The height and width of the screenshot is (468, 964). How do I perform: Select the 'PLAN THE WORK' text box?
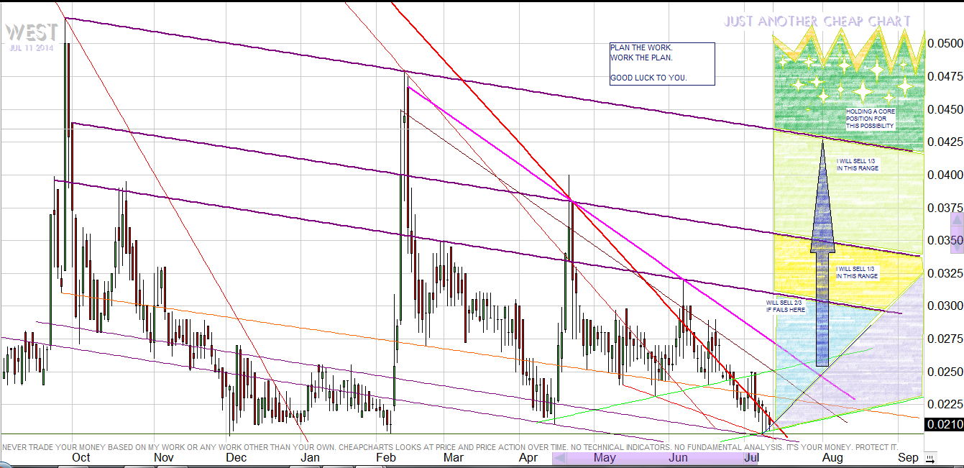click(x=661, y=63)
